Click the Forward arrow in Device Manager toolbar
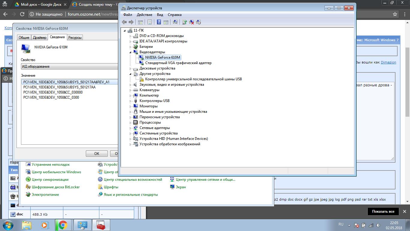The width and height of the screenshot is (410, 231). click(x=131, y=22)
